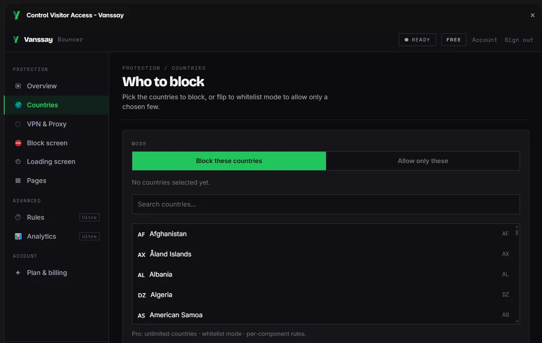This screenshot has height=343, width=542.
Task: Click the AX code on the right of Åland Islands
Action: point(505,254)
